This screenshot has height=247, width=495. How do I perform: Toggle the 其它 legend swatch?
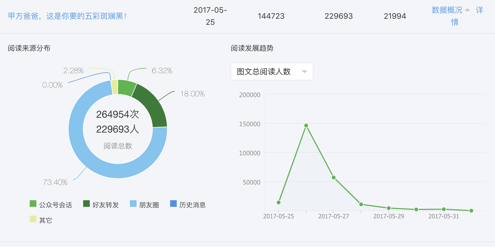(33, 219)
